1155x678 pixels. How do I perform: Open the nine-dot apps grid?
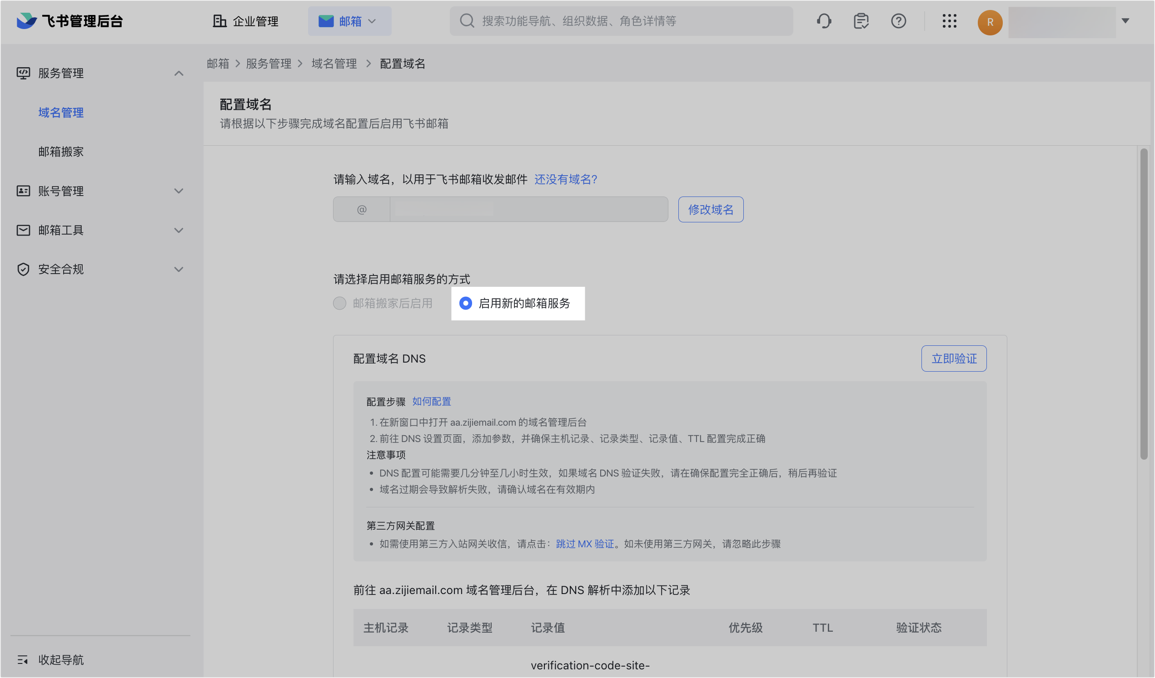(949, 21)
